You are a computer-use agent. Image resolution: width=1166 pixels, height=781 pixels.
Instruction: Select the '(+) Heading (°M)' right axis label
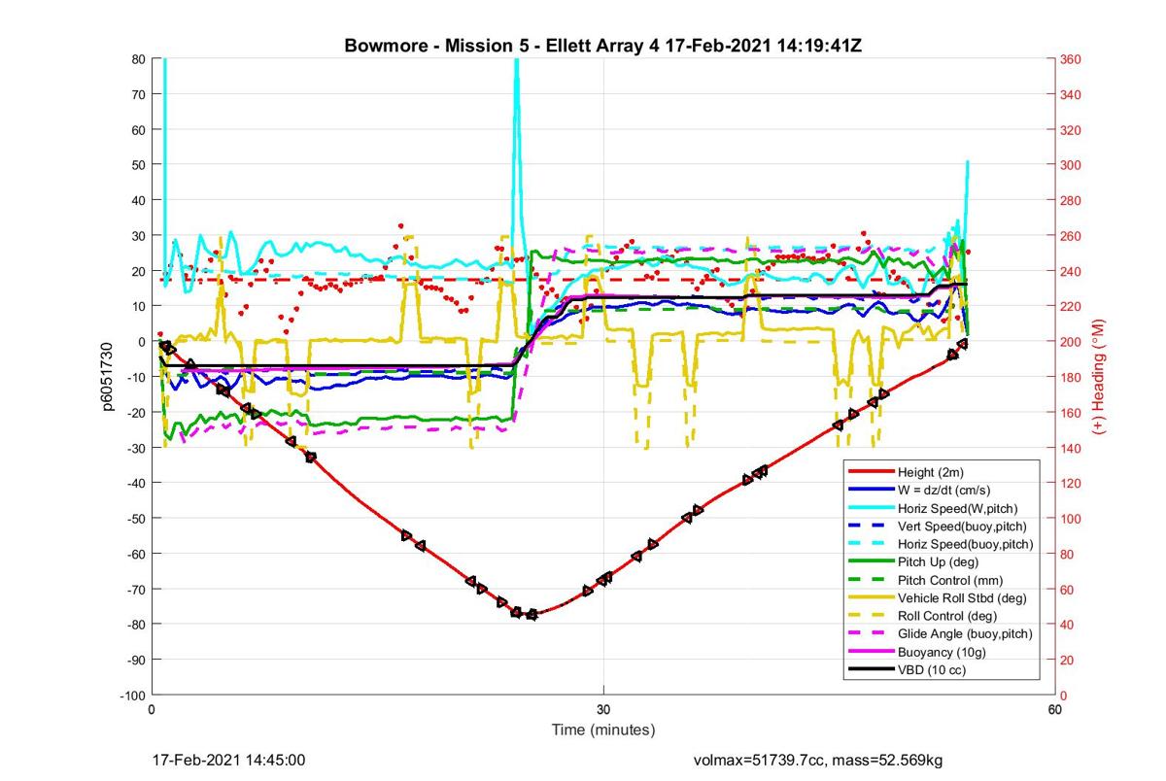tap(1100, 376)
